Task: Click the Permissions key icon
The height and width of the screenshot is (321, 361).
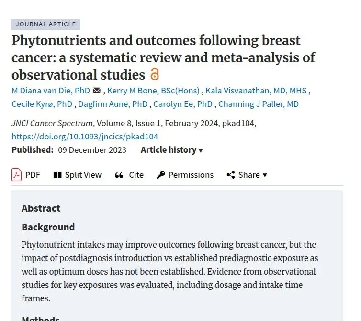Action: (161, 175)
